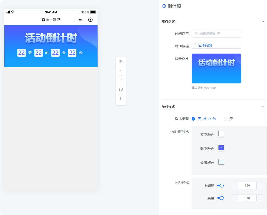Image resolution: width=267 pixels, height=215 pixels.
Task: Toggle the 高度 switch
Action: click(x=220, y=198)
